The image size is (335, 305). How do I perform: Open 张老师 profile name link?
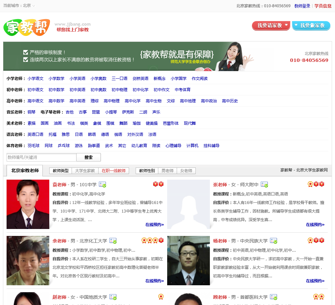220,185
